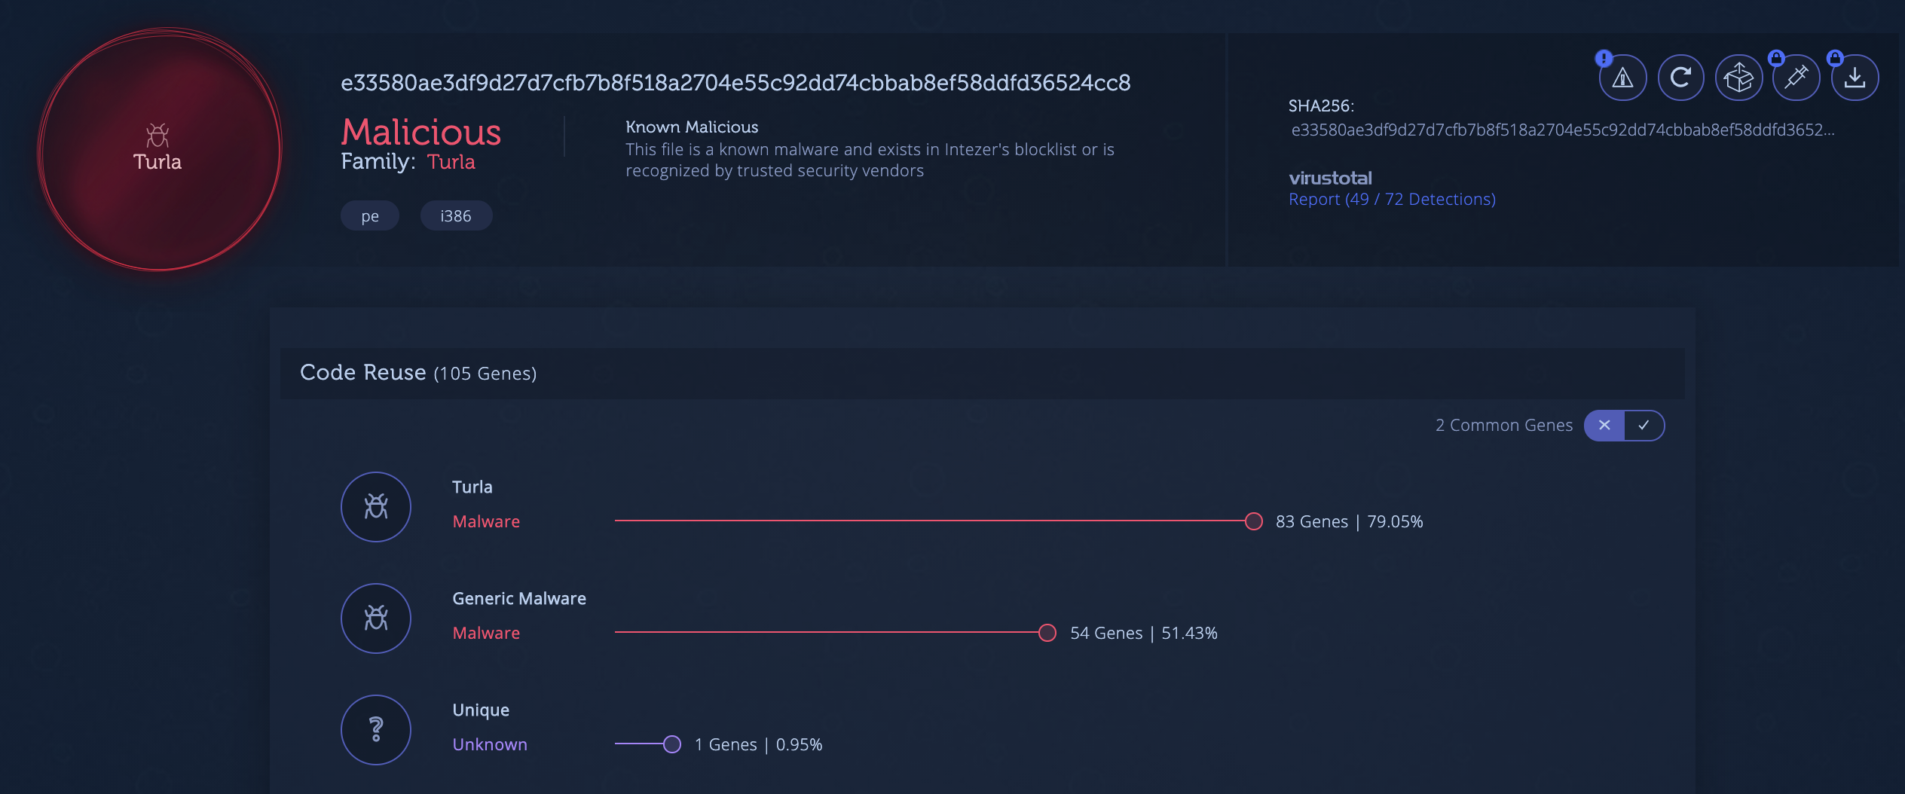The height and width of the screenshot is (794, 1905).
Task: Click the red Malware label under Turla
Action: 486,522
